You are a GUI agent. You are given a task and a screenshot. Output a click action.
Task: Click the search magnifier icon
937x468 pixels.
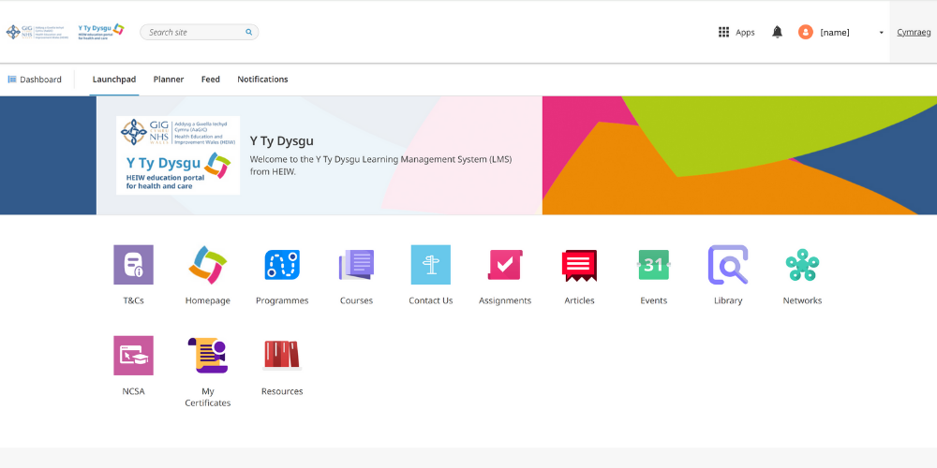click(248, 32)
